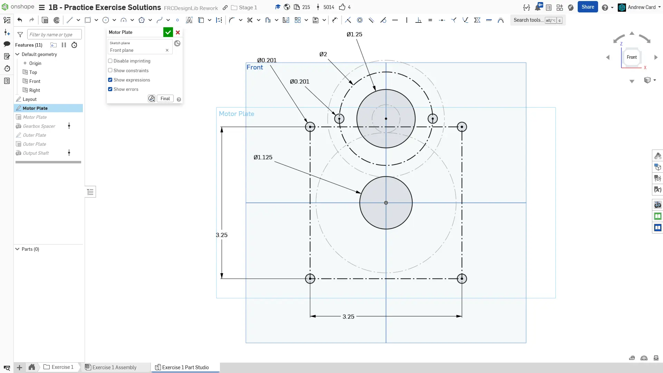Image resolution: width=663 pixels, height=373 pixels.
Task: Enable Disable imprinting checkbox
Action: (110, 61)
